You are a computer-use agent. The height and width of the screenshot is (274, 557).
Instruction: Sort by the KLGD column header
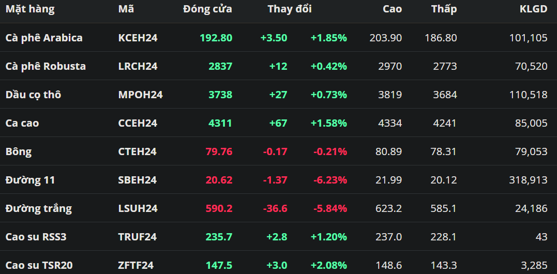pyautogui.click(x=533, y=9)
